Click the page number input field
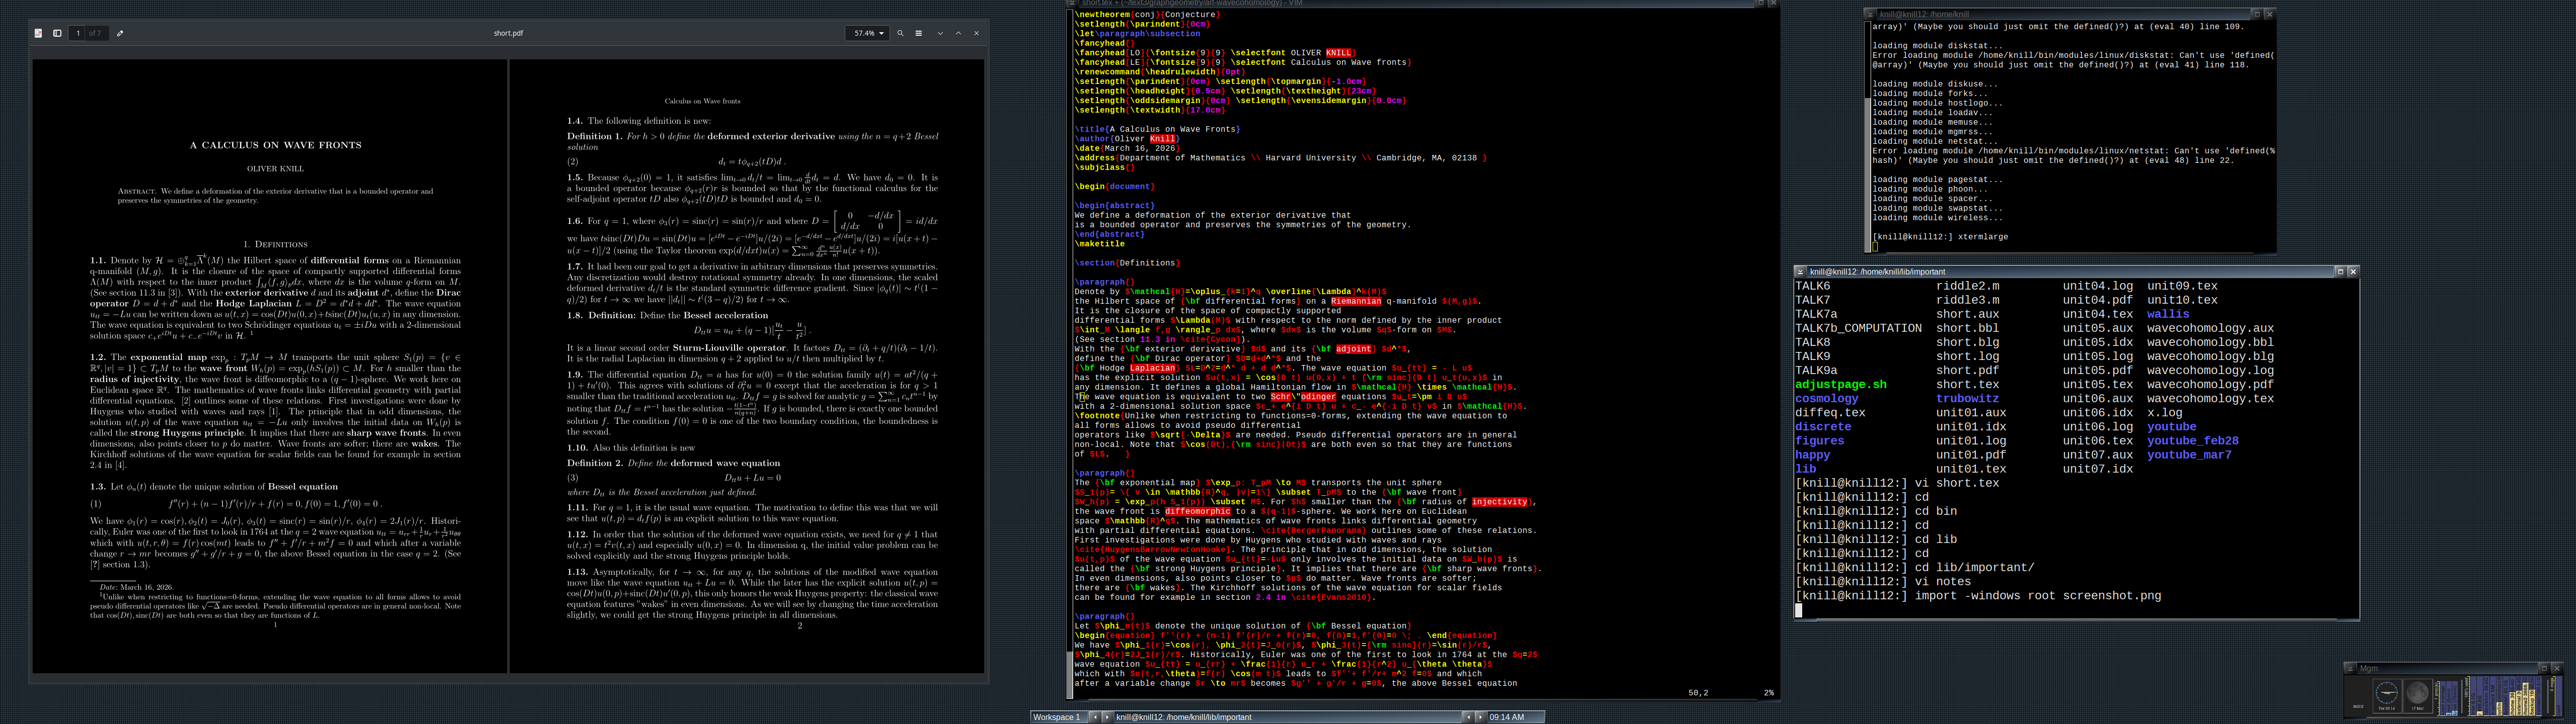The image size is (2576, 724). 78,33
